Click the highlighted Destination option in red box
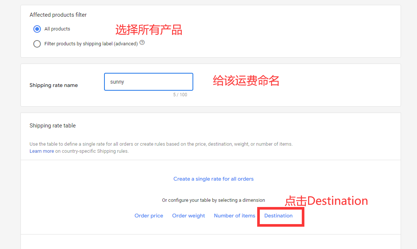 [278, 216]
